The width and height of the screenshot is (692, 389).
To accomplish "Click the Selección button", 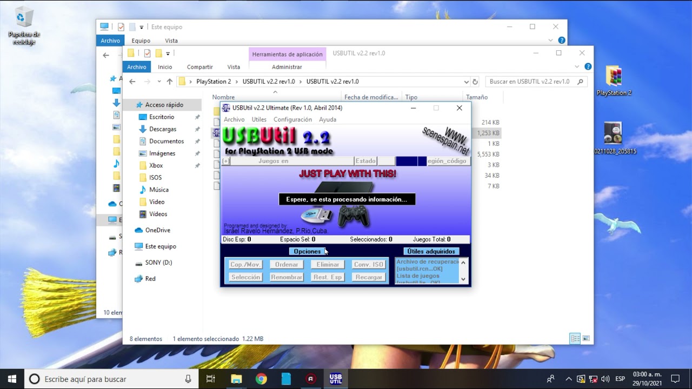I will click(245, 277).
